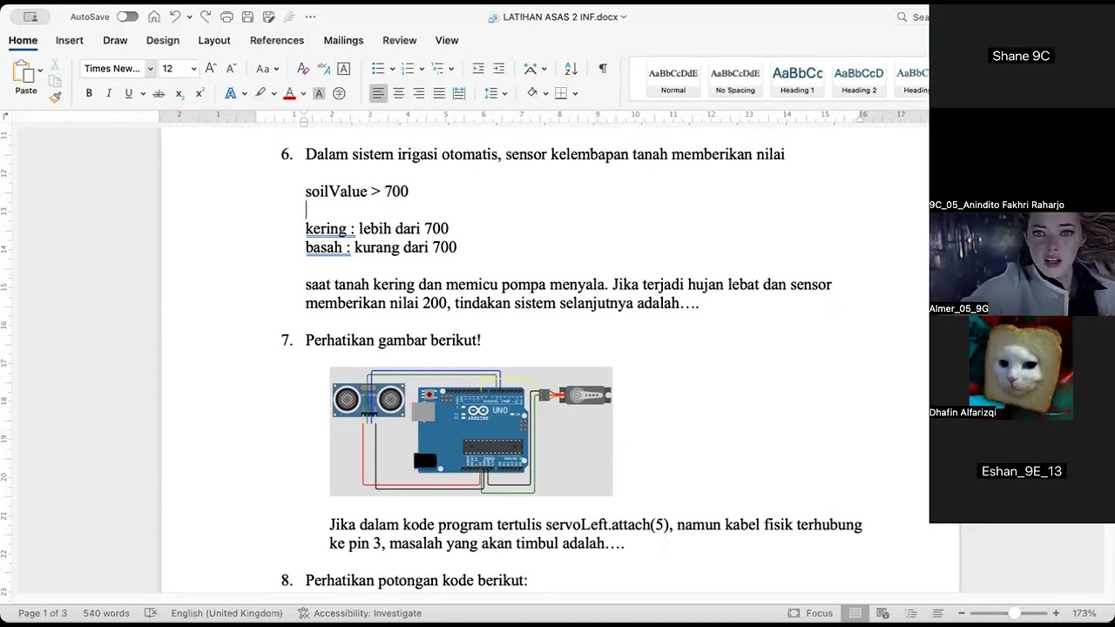Save the document with floppy icon

point(247,17)
